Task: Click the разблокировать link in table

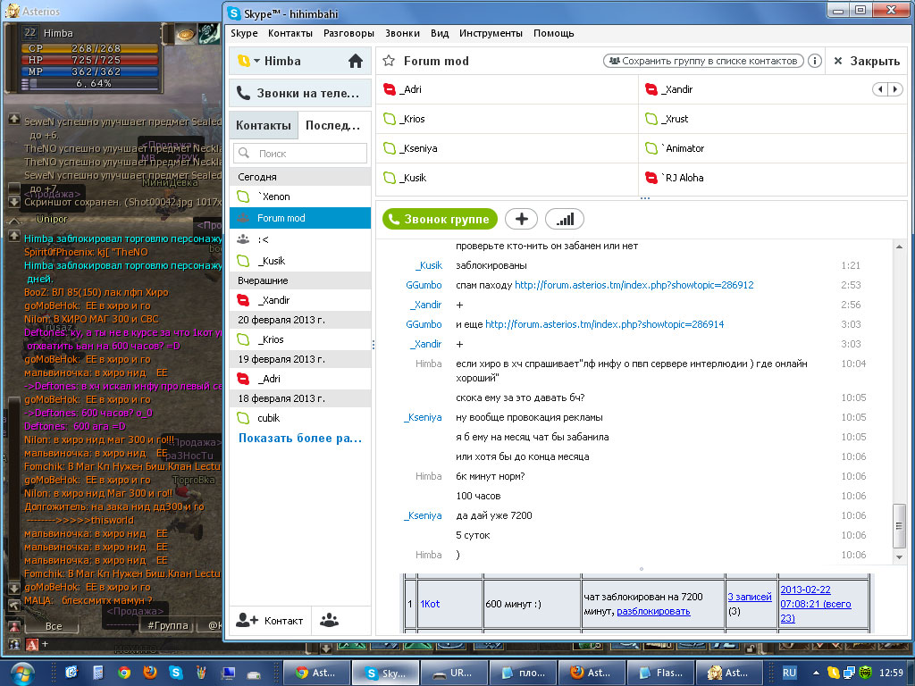Action: pyautogui.click(x=653, y=611)
